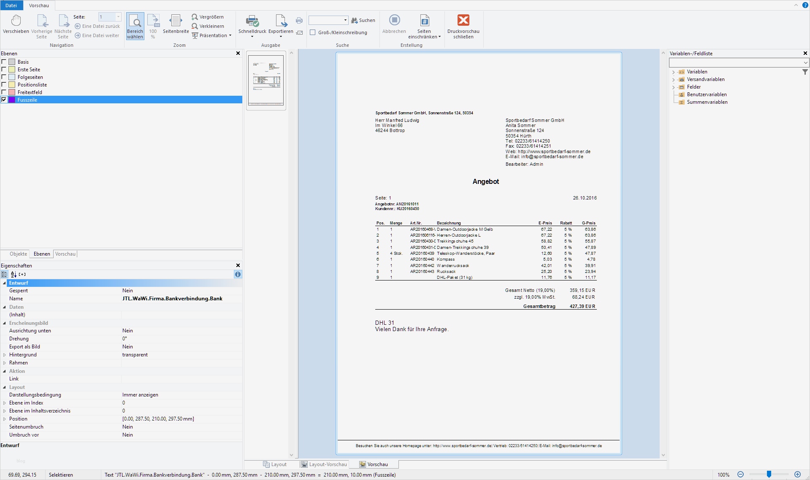Image resolution: width=810 pixels, height=480 pixels.
Task: Select the Verschieben hand tool
Action: pyautogui.click(x=16, y=24)
